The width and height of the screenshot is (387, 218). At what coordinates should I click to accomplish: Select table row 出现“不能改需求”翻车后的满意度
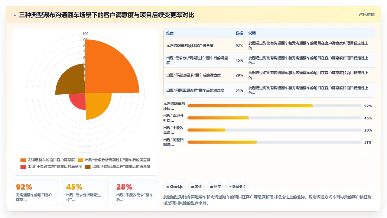click(269, 75)
